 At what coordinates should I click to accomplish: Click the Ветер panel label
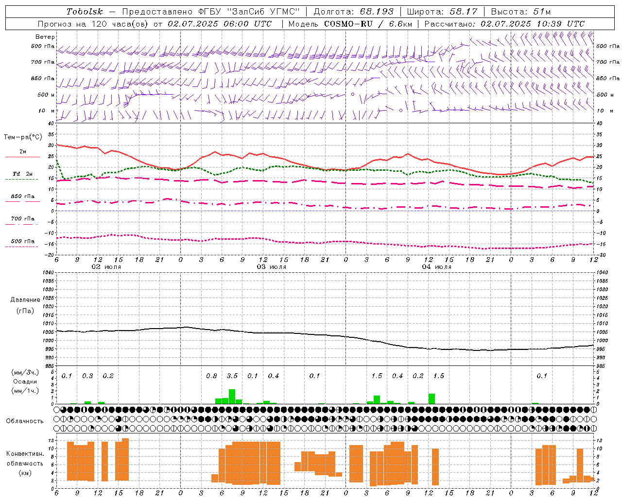tap(45, 37)
